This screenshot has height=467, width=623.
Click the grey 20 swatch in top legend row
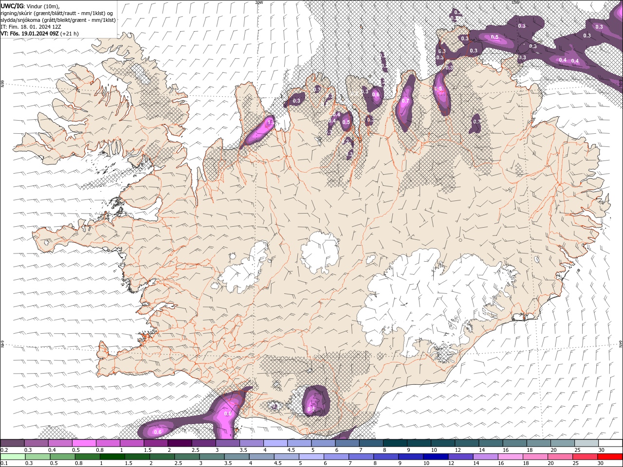(x=563, y=443)
